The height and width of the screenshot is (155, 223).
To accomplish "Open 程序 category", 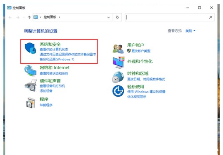I will coord(44,99).
